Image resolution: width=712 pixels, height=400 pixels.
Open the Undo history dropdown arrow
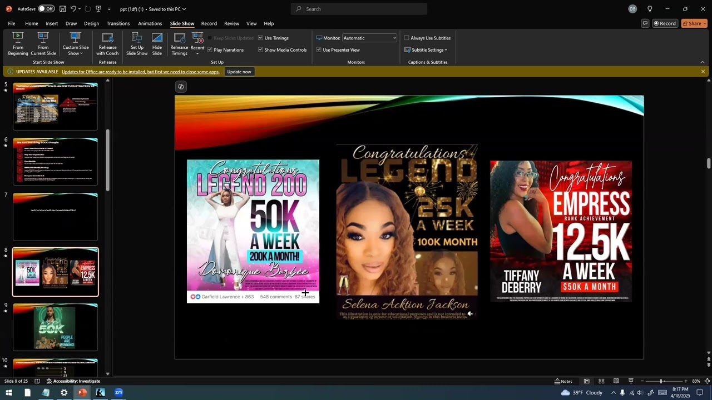[80, 9]
